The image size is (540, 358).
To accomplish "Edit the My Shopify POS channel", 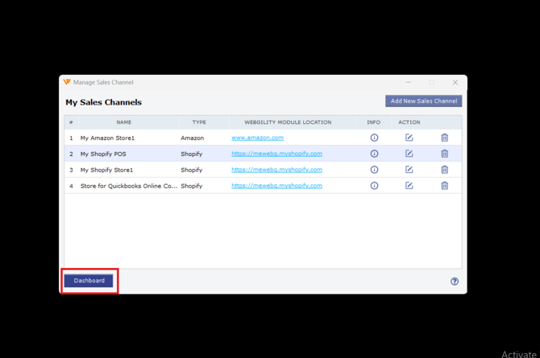I will [x=409, y=154].
